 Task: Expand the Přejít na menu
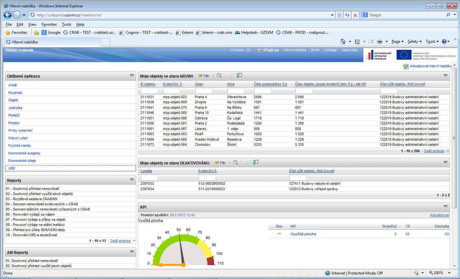tap(268, 50)
